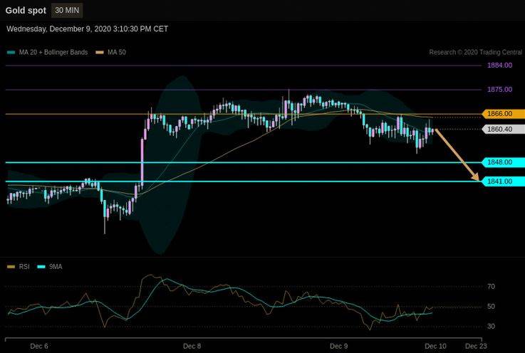
Task: Click the 1848.00 support price tag
Action: pyautogui.click(x=503, y=162)
